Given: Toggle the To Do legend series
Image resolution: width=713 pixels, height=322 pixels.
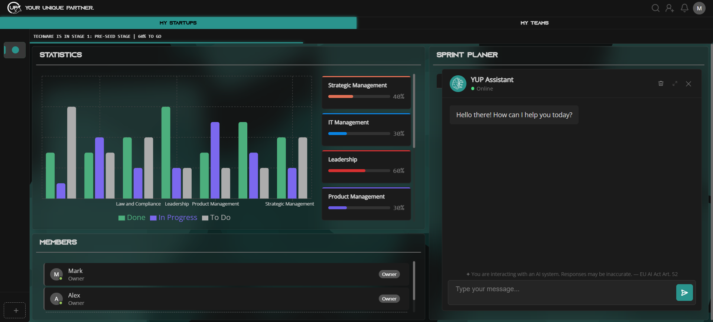Looking at the screenshot, I should coord(216,218).
